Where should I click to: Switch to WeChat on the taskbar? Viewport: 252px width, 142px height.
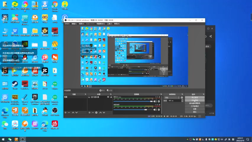coord(10,139)
